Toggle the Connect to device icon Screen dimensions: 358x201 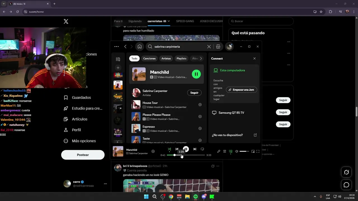[231, 151]
